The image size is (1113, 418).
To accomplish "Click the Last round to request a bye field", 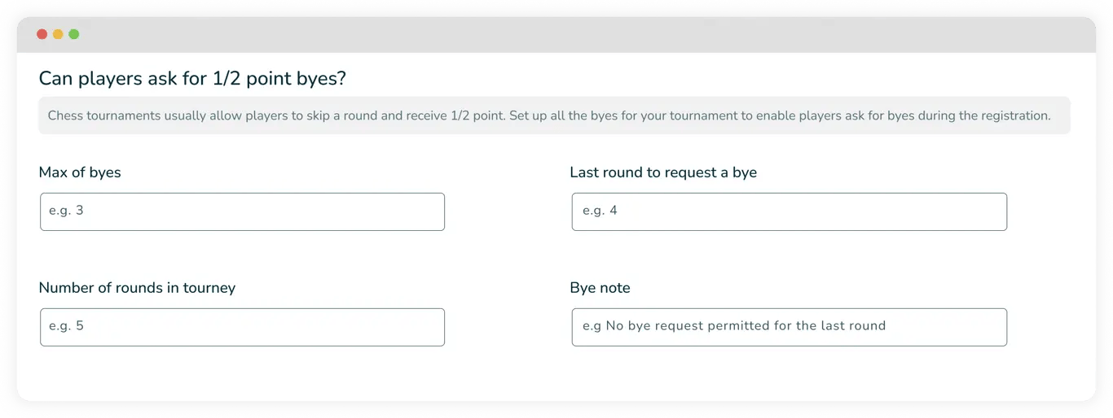I will tap(789, 211).
